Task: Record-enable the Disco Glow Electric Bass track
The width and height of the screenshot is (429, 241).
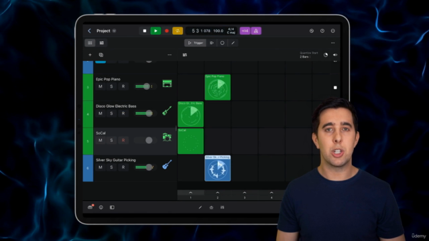Action: pos(123,113)
